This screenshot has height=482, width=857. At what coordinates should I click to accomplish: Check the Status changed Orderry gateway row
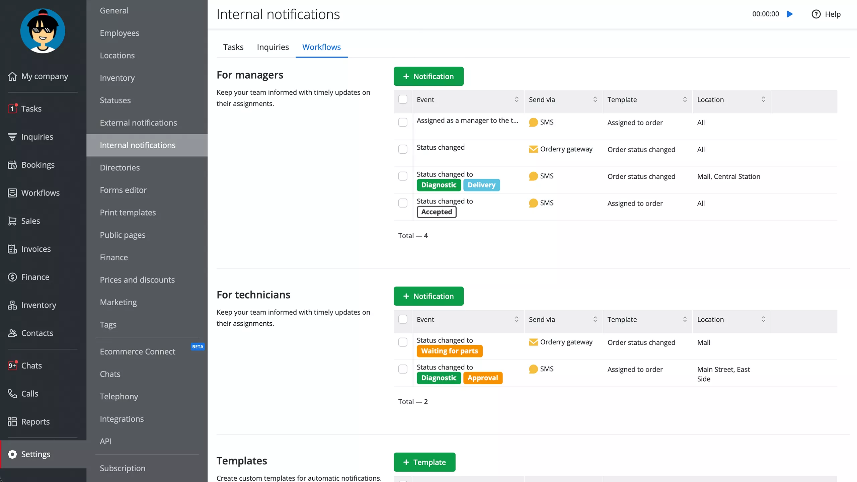click(403, 149)
